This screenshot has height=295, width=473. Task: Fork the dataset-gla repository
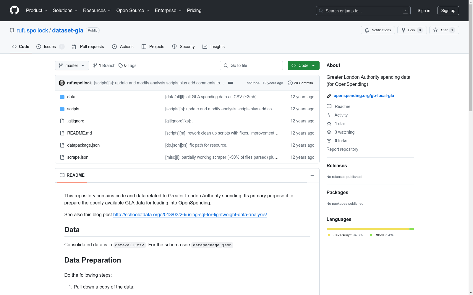pos(412,30)
